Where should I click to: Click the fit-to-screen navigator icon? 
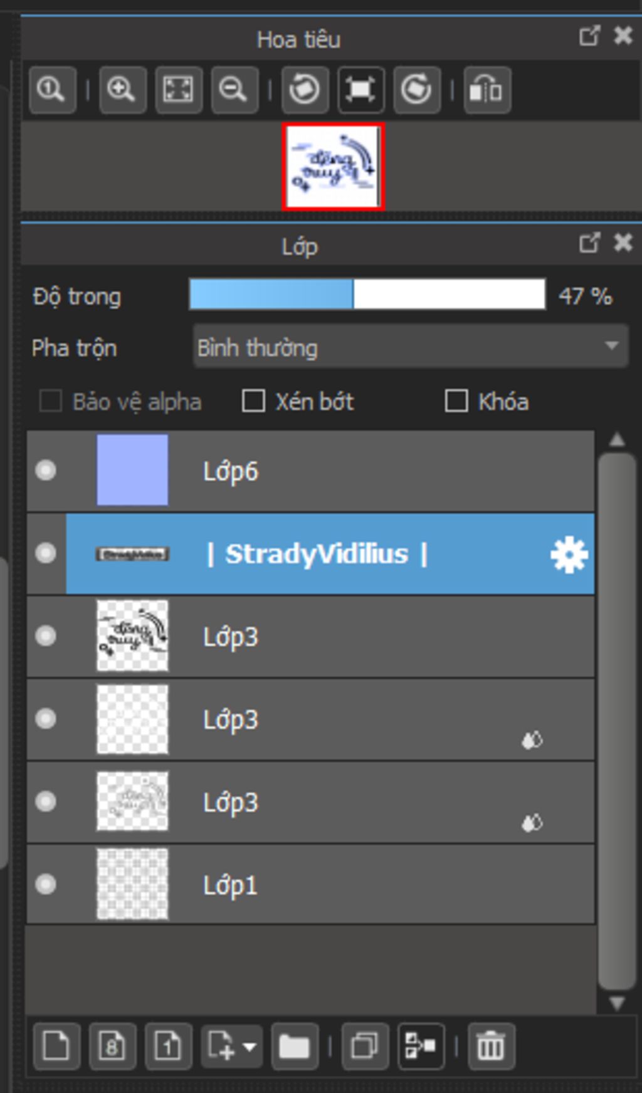tap(178, 90)
